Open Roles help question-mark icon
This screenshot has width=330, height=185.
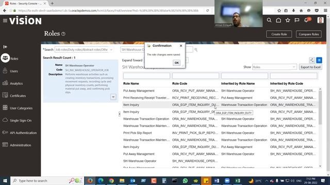[63, 34]
